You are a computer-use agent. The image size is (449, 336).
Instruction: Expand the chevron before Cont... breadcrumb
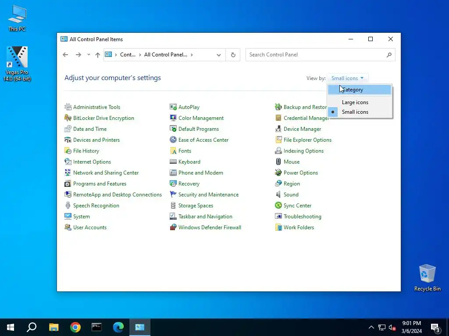(116, 55)
